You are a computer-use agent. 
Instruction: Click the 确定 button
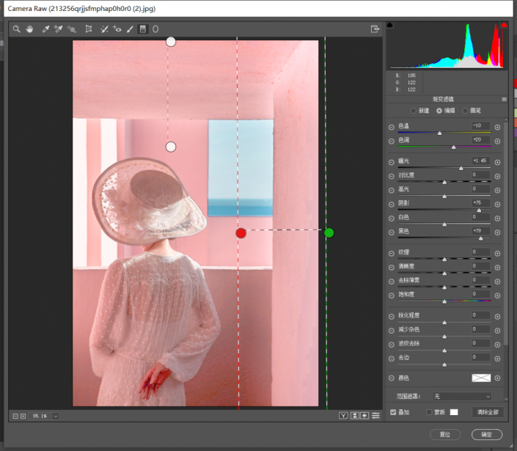click(486, 434)
